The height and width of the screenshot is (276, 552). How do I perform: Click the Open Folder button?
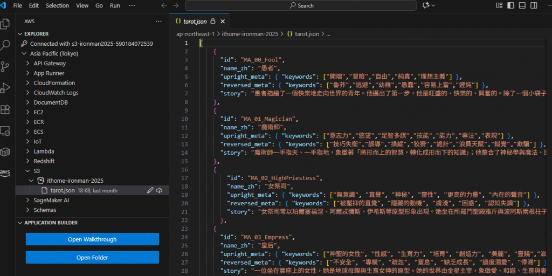[x=92, y=257]
